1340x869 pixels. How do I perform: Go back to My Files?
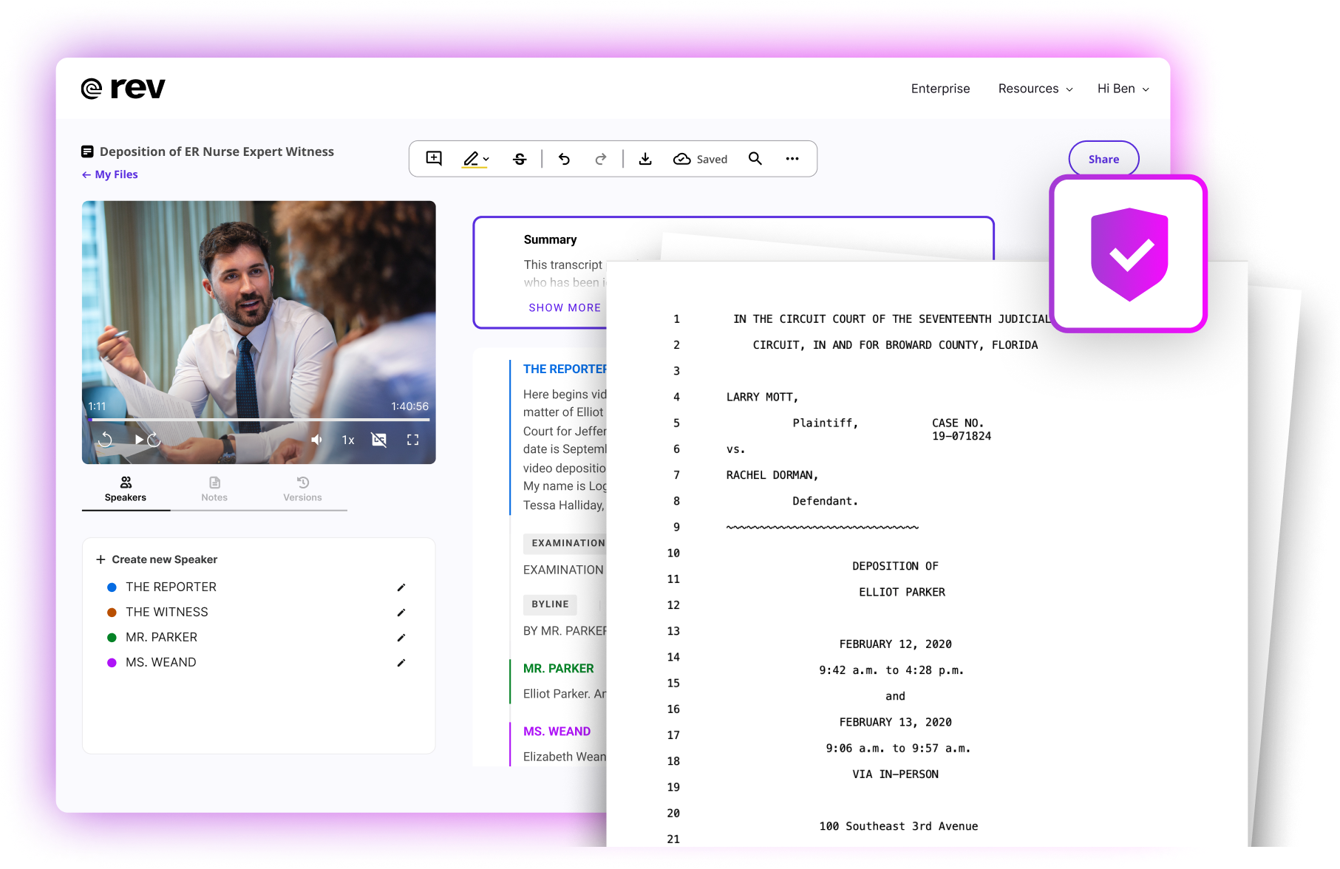pos(110,174)
